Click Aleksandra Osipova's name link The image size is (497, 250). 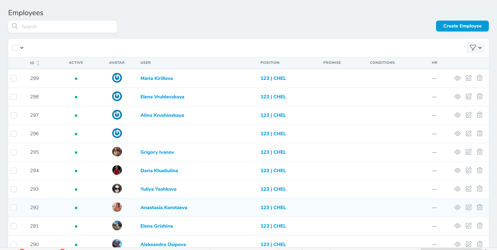pos(163,244)
